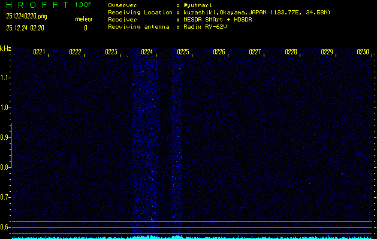Click the Receiver label
The image size is (377, 239).
tap(122, 20)
